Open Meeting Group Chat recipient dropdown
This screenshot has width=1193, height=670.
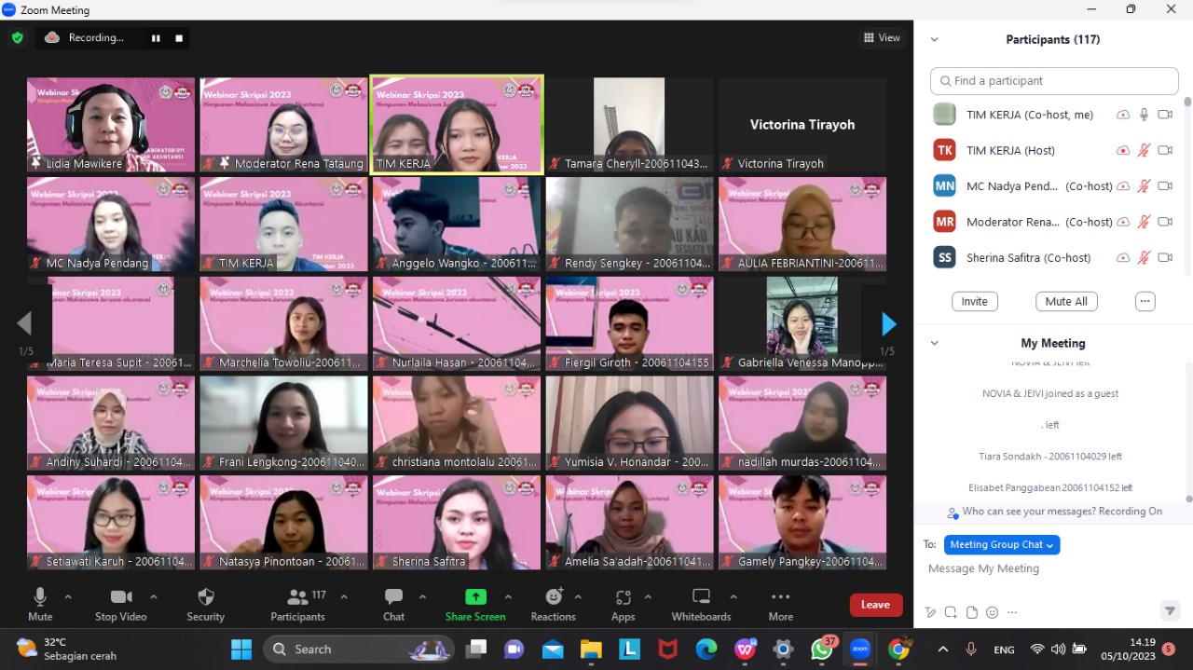1001,545
